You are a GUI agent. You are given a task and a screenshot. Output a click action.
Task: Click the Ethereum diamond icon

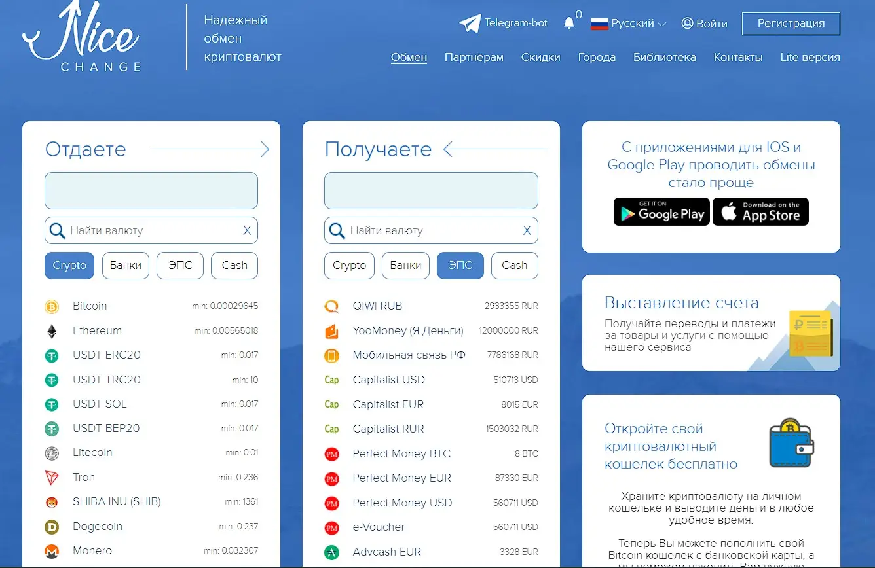click(x=52, y=331)
